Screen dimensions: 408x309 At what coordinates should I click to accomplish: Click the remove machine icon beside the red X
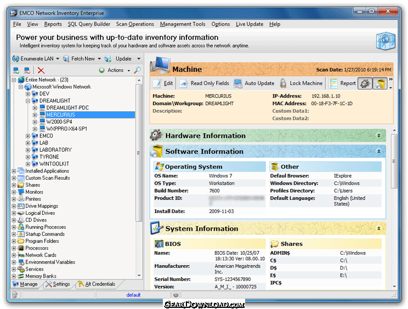pos(27,70)
